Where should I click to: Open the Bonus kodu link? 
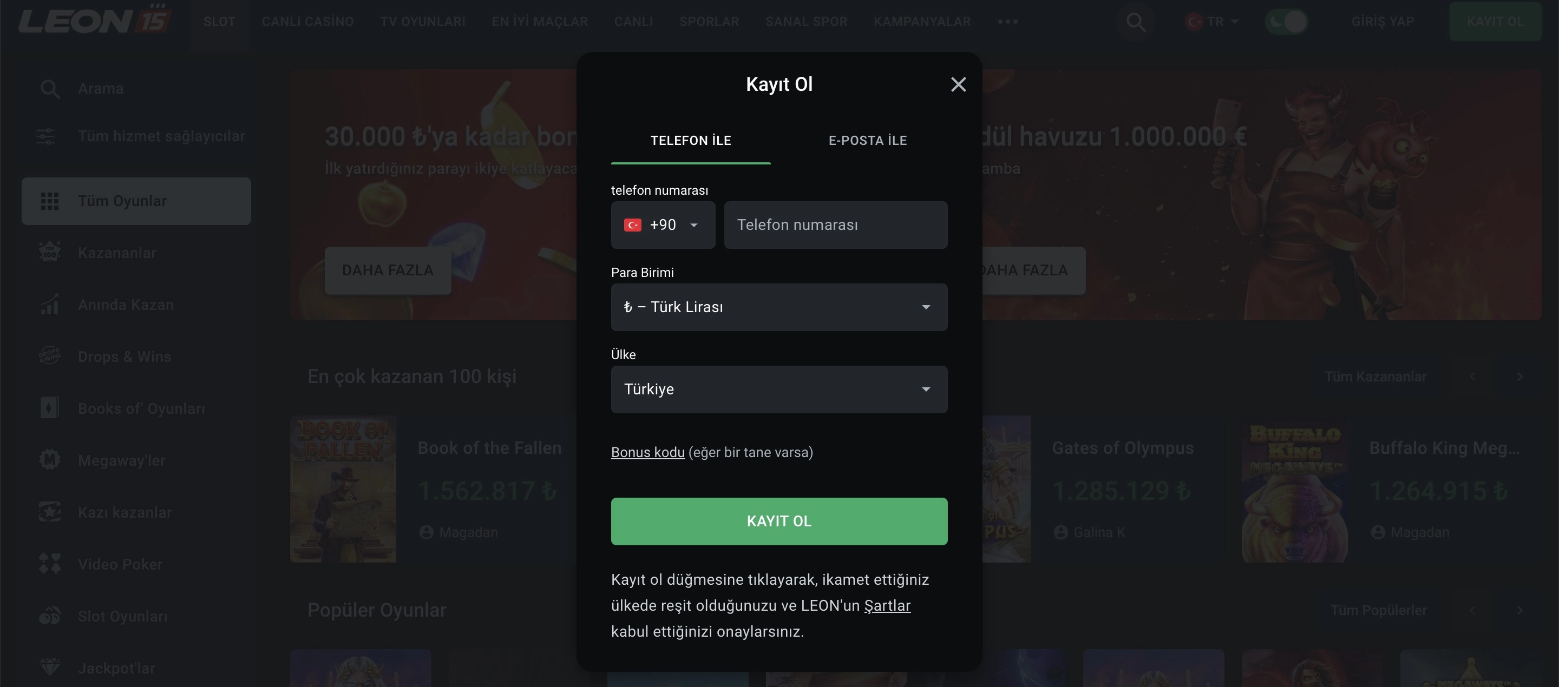pos(647,452)
